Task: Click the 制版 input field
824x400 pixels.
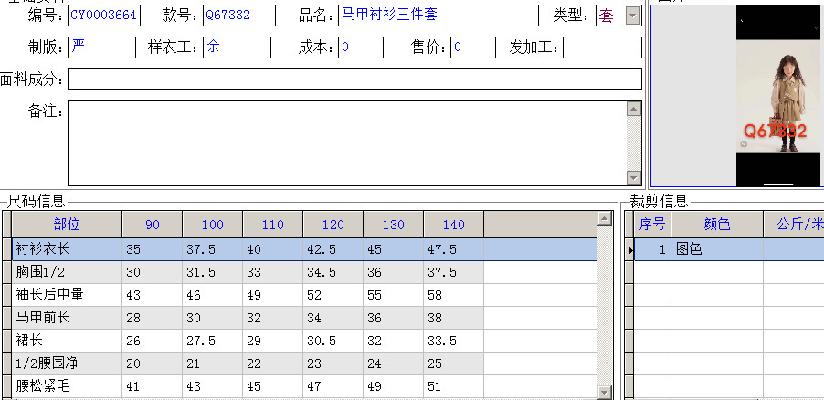Action: click(x=102, y=47)
